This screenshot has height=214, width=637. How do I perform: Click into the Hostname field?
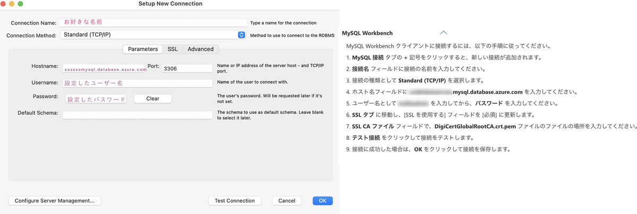coord(104,68)
